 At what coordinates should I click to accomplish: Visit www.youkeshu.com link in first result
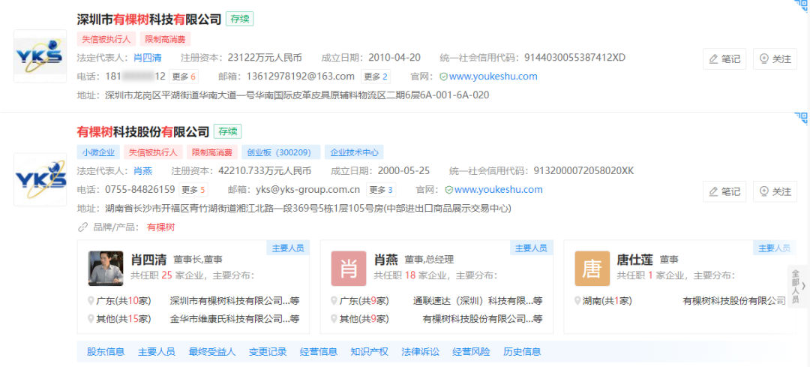point(493,77)
